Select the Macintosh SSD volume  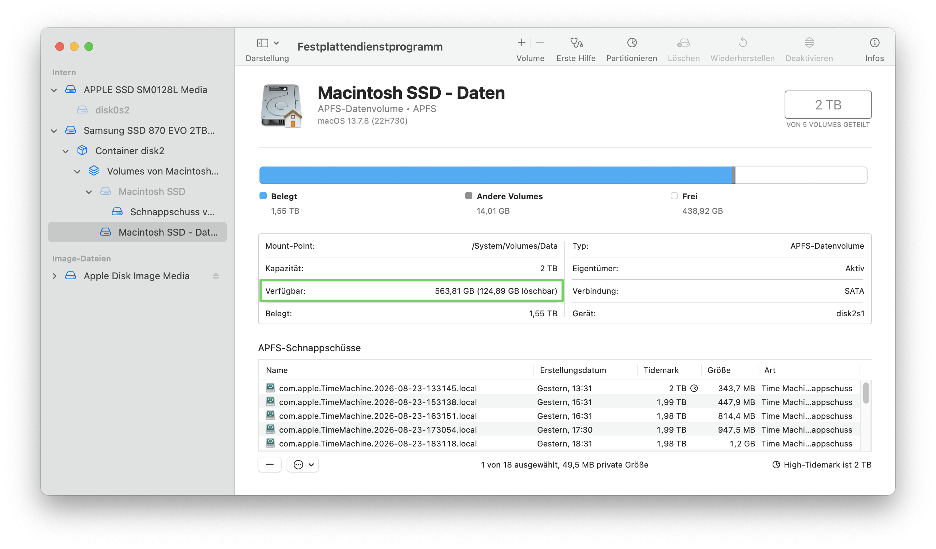(x=138, y=192)
